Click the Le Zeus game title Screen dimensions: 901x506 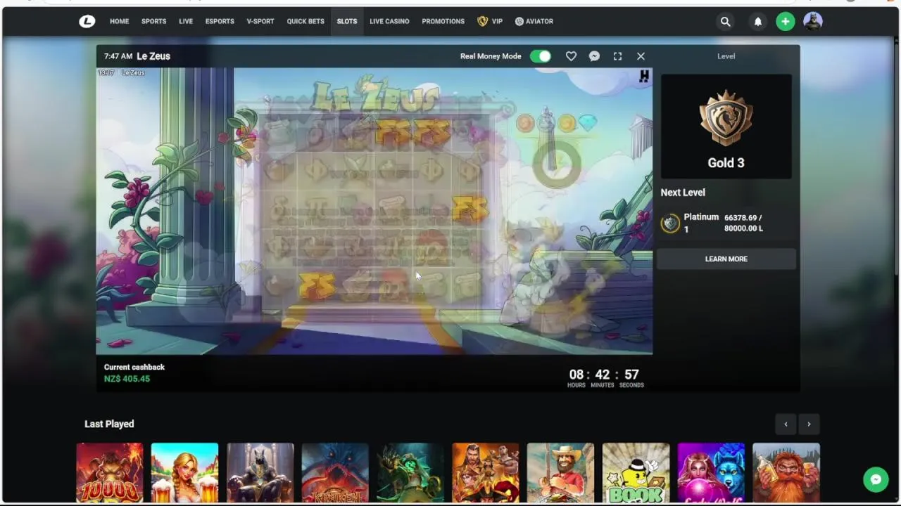153,56
